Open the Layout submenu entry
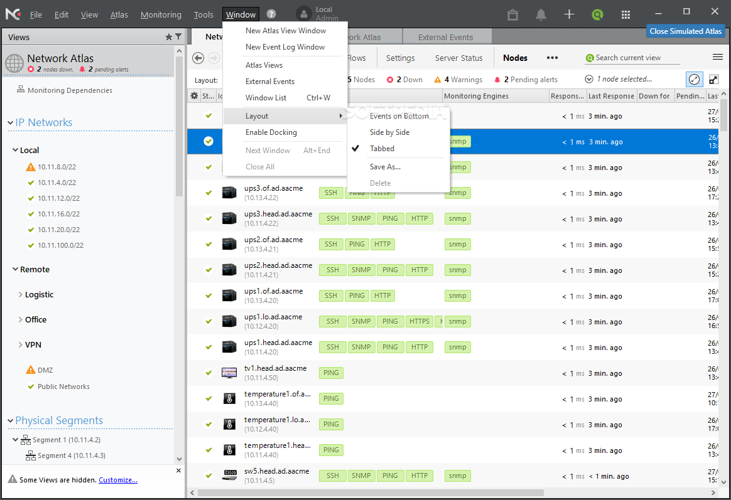 click(284, 116)
